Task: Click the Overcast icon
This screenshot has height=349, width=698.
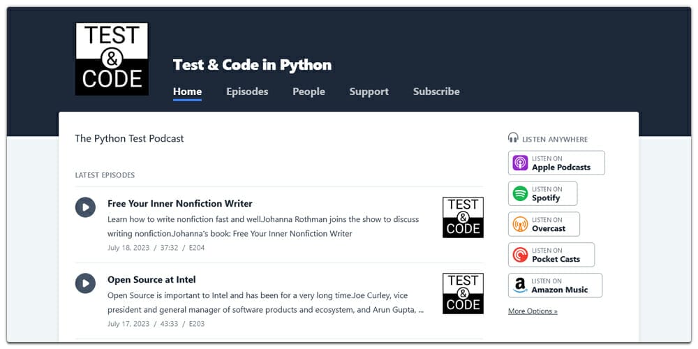Action: [521, 224]
